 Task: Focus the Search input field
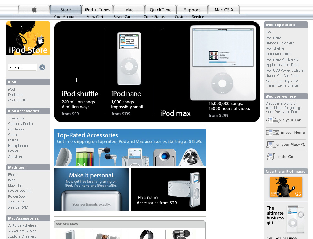point(22,67)
